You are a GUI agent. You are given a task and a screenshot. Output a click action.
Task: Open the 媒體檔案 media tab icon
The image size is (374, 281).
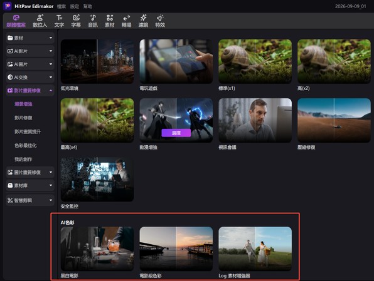point(16,18)
